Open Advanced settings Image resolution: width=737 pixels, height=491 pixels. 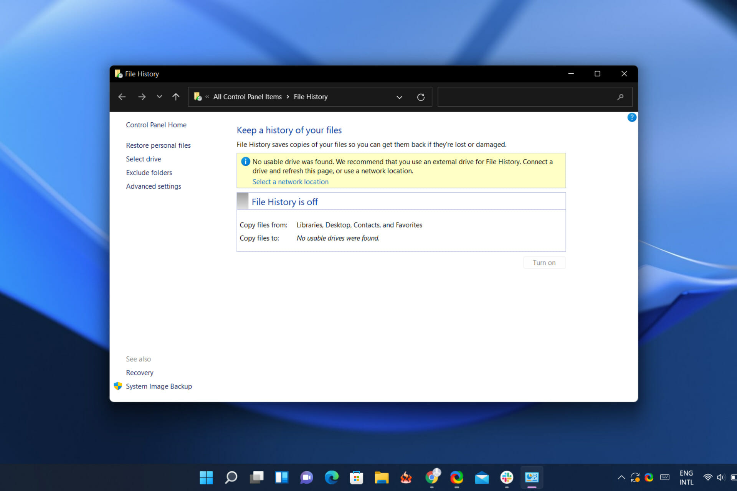click(154, 186)
